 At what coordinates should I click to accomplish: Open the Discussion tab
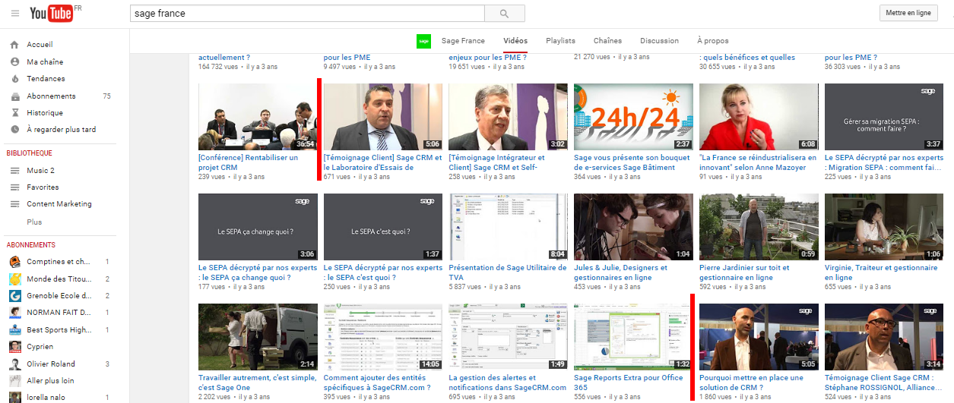[x=659, y=41]
